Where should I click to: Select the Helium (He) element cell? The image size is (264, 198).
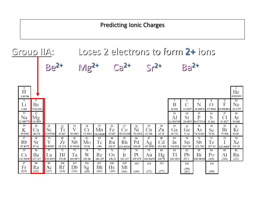[x=237, y=92]
